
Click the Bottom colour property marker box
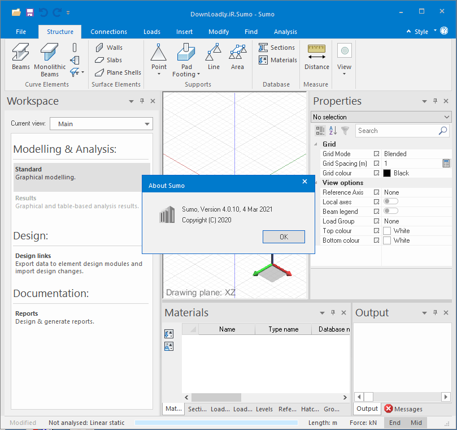(376, 240)
